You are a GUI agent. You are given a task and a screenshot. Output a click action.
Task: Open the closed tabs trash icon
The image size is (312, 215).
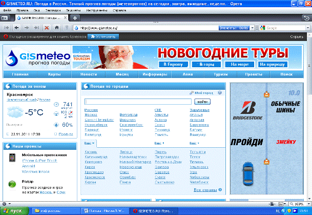click(x=307, y=18)
